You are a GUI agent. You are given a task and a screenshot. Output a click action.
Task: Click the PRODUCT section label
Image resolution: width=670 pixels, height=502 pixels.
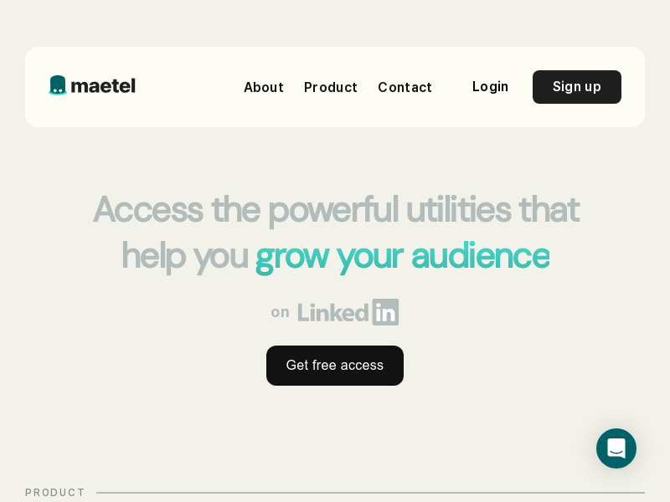(x=54, y=493)
